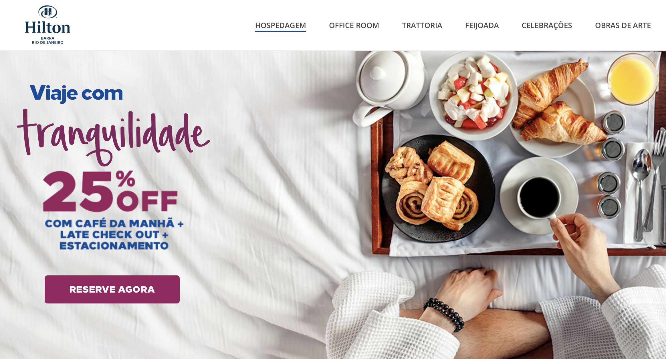Viewport: 666px width, 359px height.
Task: Select Trattoria in the navigation bar
Action: (x=422, y=25)
